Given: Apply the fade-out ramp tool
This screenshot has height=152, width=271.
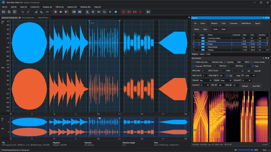Looking at the screenshot, I should (x=41, y=12).
